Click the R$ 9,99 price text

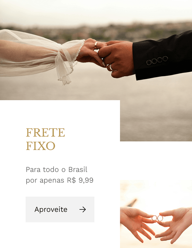[x=80, y=180]
